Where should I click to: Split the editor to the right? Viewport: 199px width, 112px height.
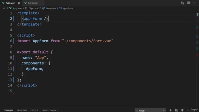coord(188,3)
